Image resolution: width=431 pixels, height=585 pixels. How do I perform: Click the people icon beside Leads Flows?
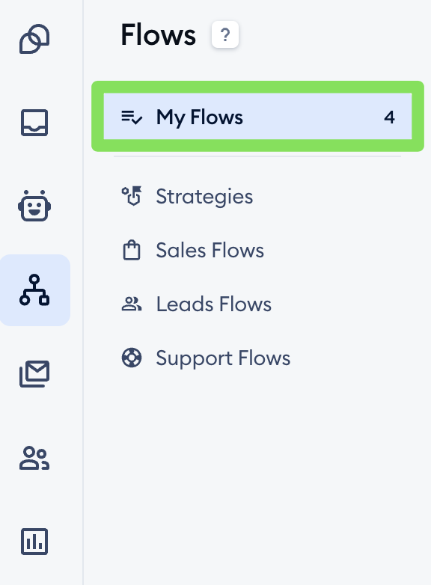(x=132, y=304)
